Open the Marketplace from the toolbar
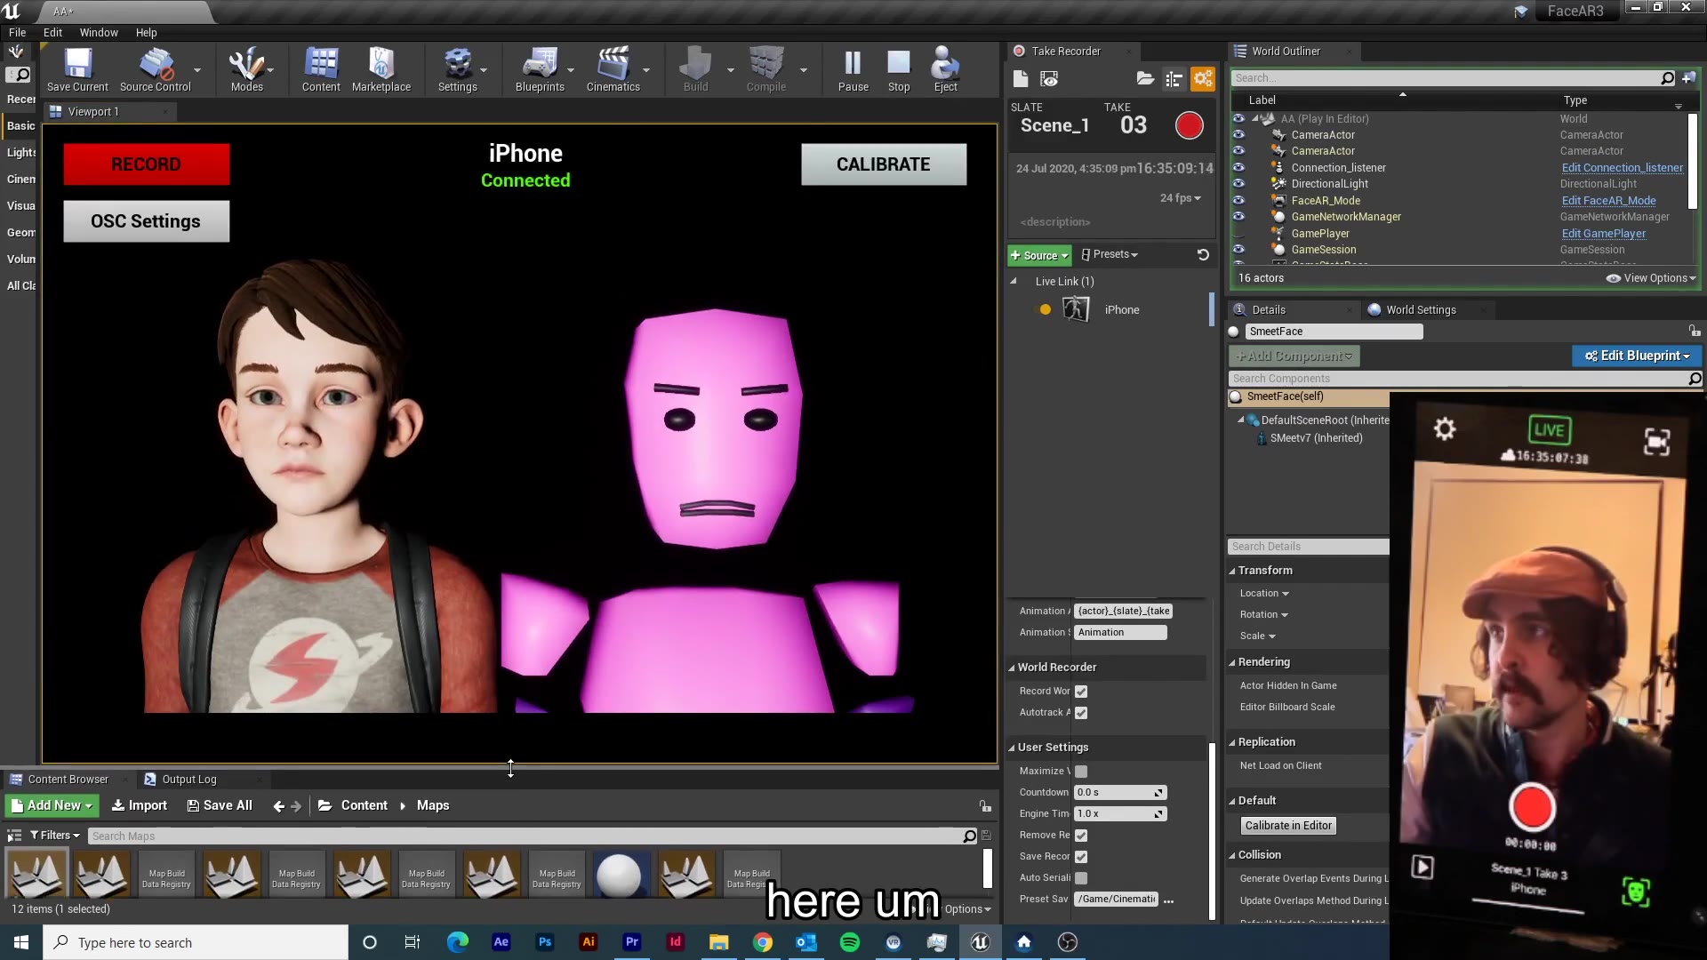 point(381,69)
